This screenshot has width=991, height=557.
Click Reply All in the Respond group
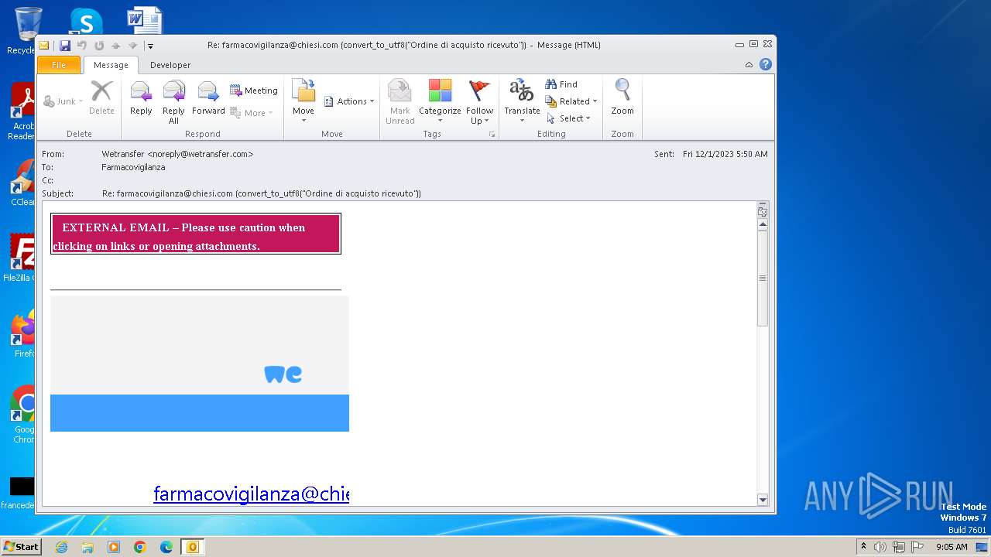point(173,101)
